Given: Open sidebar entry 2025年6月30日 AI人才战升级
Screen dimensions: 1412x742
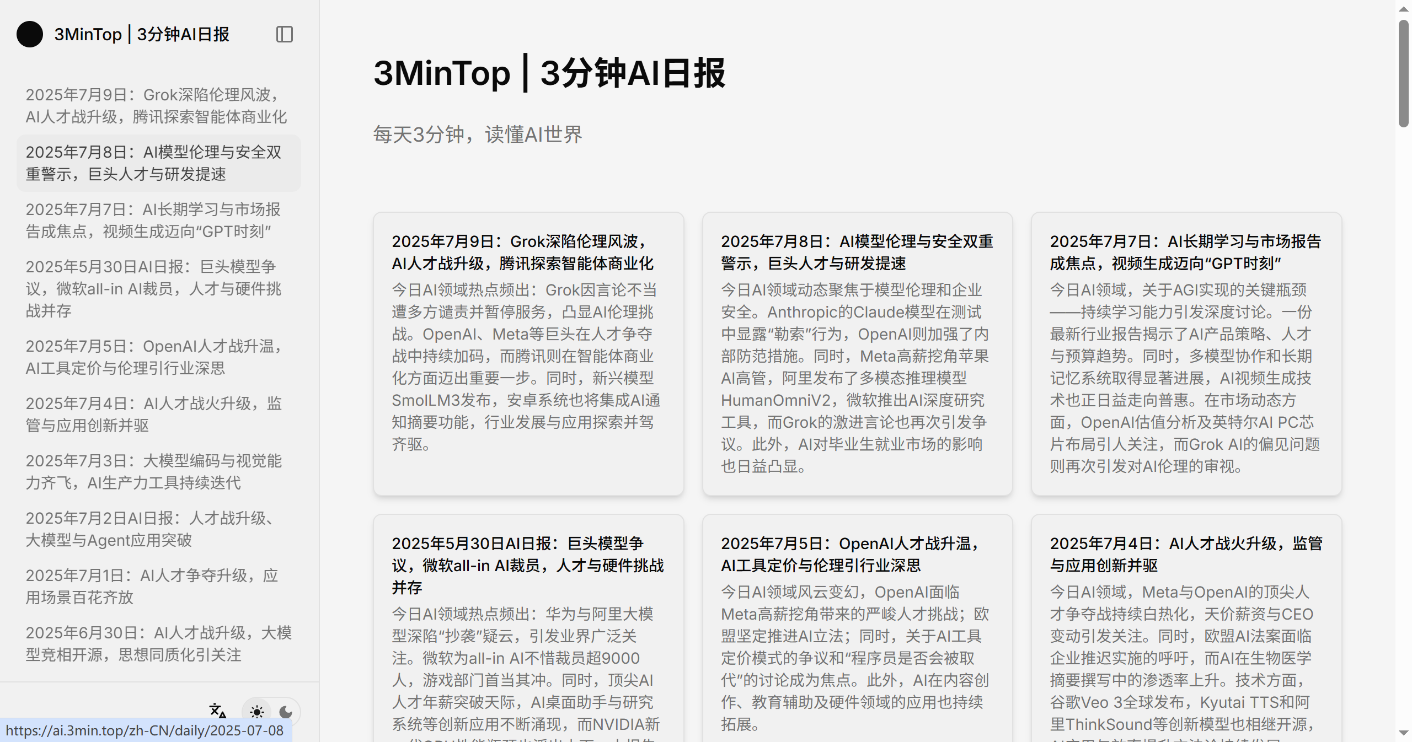Looking at the screenshot, I should coord(159,644).
